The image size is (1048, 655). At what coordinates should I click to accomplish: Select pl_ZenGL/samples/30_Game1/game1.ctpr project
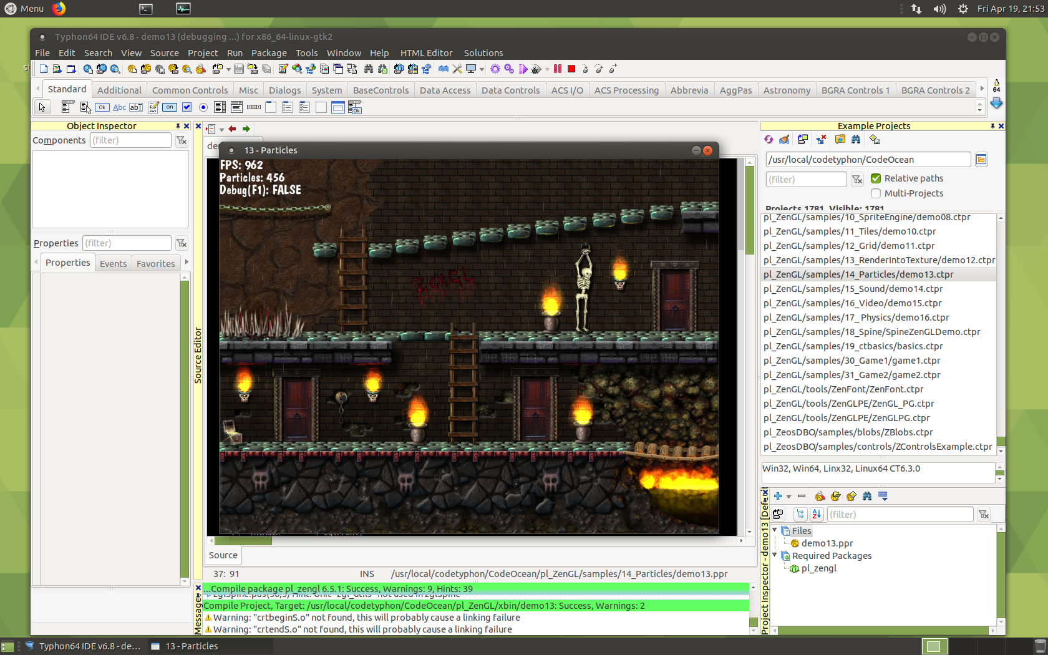[851, 361]
